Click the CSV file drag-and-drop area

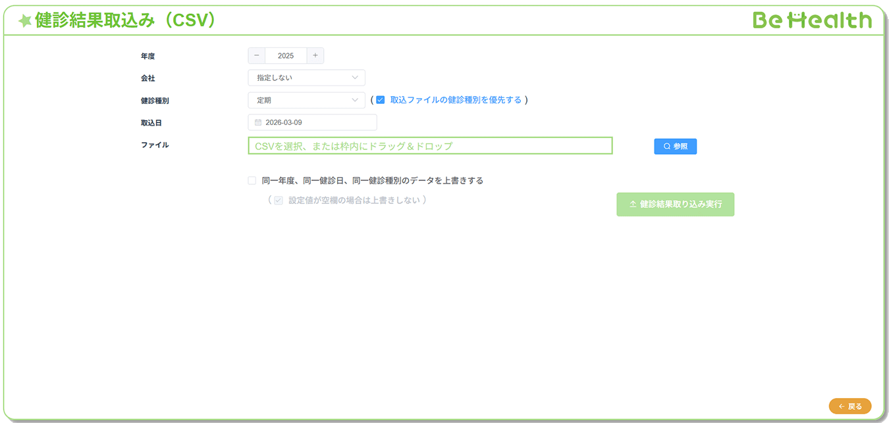tap(430, 146)
